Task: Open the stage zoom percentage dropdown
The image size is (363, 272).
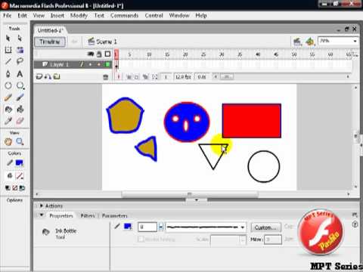Action: [355, 41]
